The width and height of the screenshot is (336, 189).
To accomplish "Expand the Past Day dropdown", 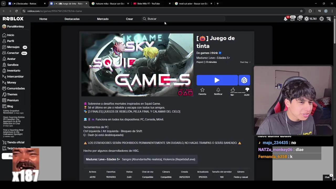I will click(245, 62).
